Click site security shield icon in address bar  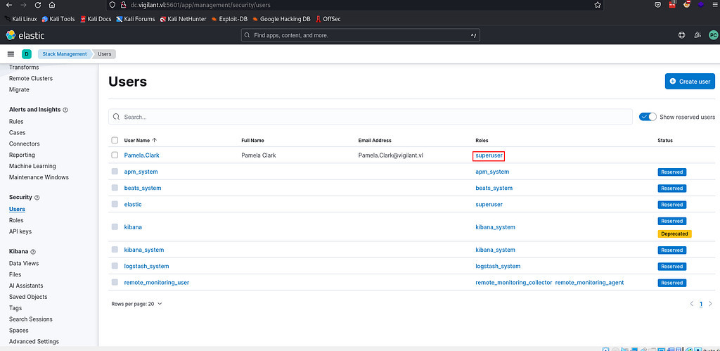pyautogui.click(x=112, y=5)
